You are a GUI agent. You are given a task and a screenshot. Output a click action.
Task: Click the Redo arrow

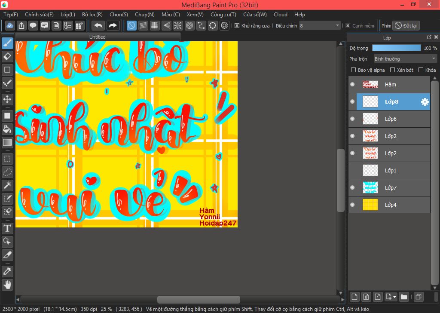pyautogui.click(x=113, y=25)
